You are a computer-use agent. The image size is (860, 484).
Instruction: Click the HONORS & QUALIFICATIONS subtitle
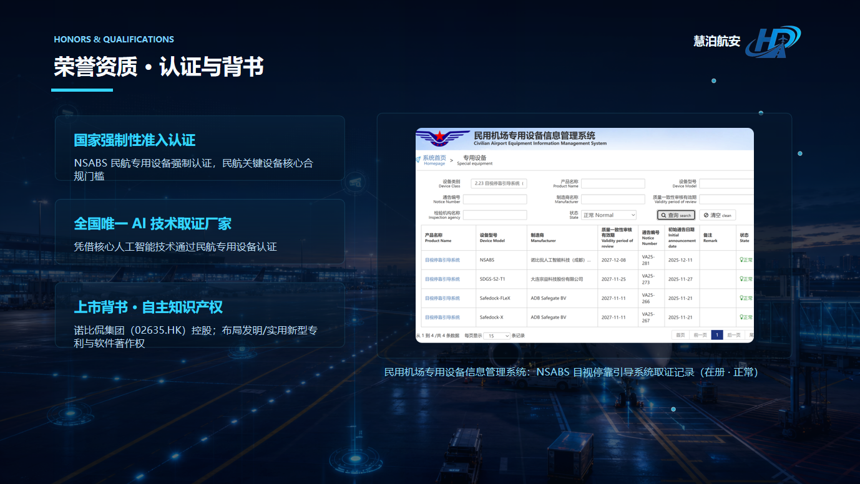[114, 39]
